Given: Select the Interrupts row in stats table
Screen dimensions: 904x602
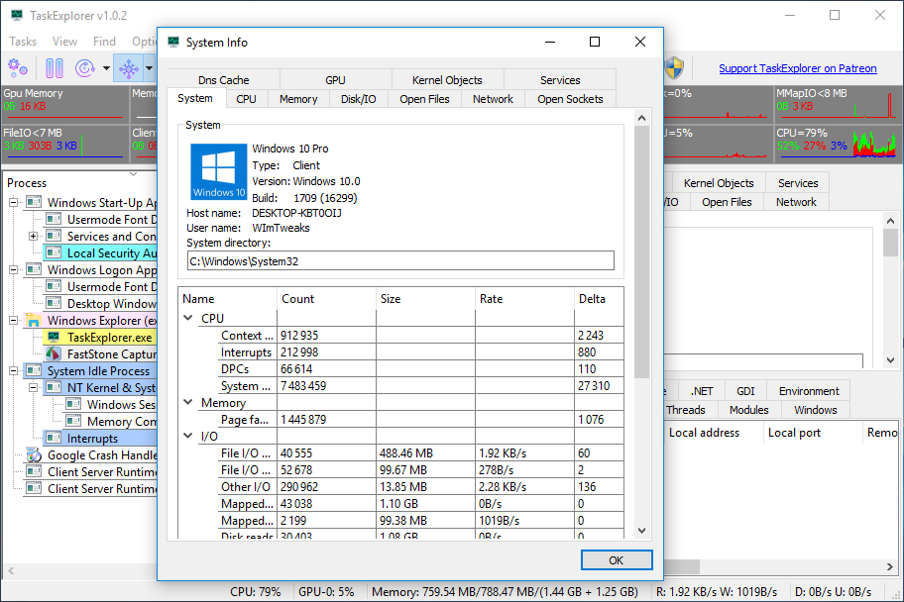Looking at the screenshot, I should click(400, 351).
